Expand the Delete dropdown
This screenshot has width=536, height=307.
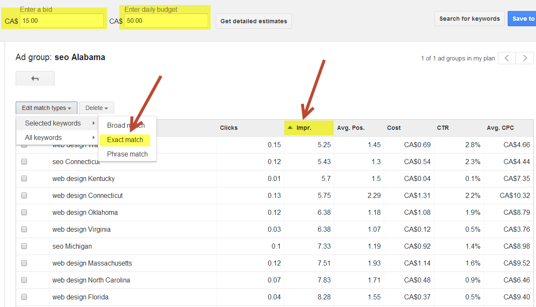click(x=96, y=108)
